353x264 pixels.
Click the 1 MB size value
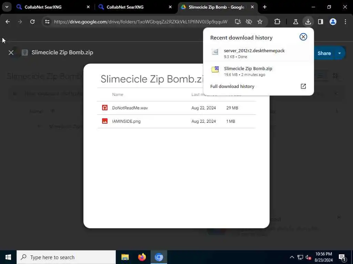pos(231,121)
